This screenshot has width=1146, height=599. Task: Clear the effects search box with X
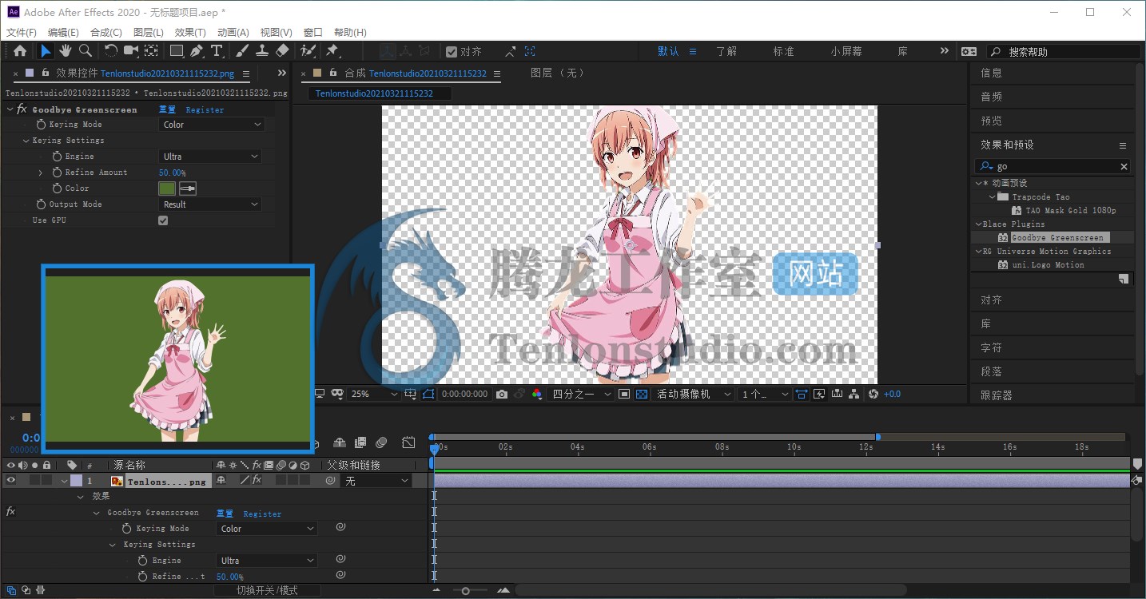click(1124, 166)
